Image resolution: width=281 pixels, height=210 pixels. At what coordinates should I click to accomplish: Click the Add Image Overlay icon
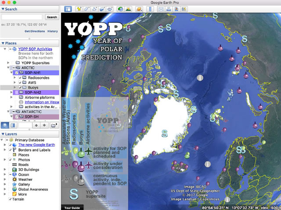tap(102, 9)
